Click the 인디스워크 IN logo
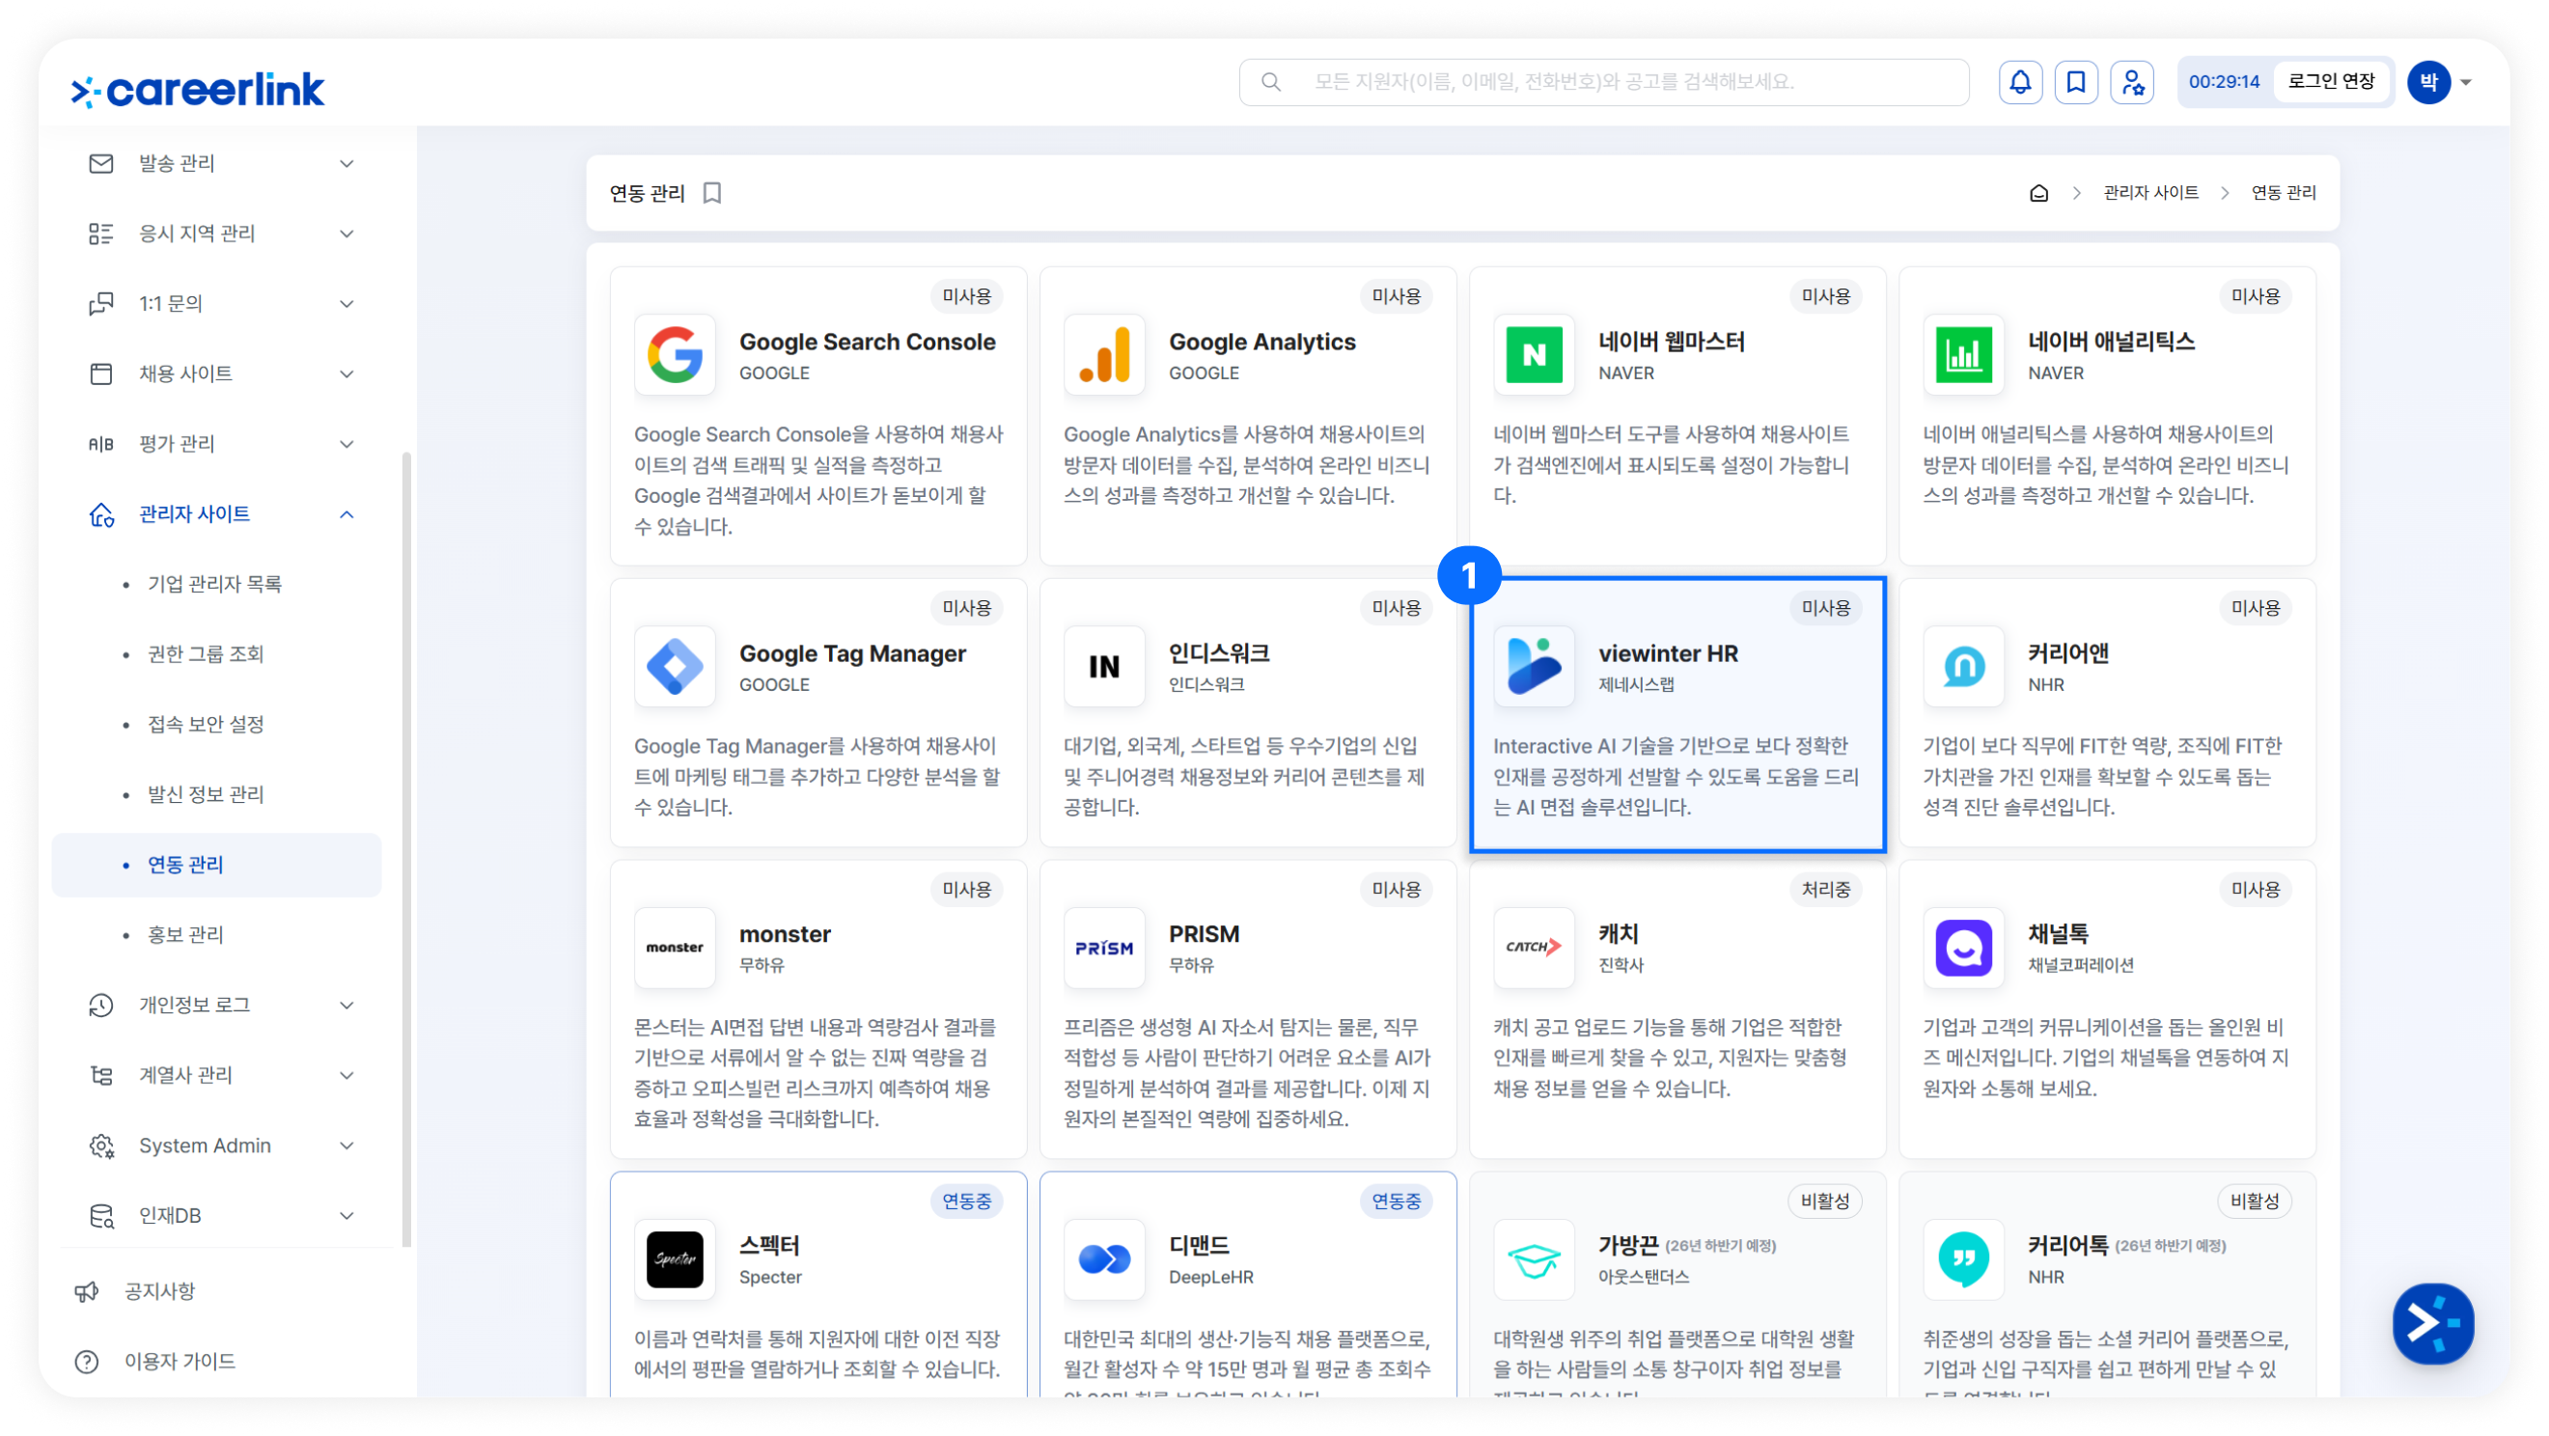Viewport: 2549px width, 1436px height. coord(1104,666)
